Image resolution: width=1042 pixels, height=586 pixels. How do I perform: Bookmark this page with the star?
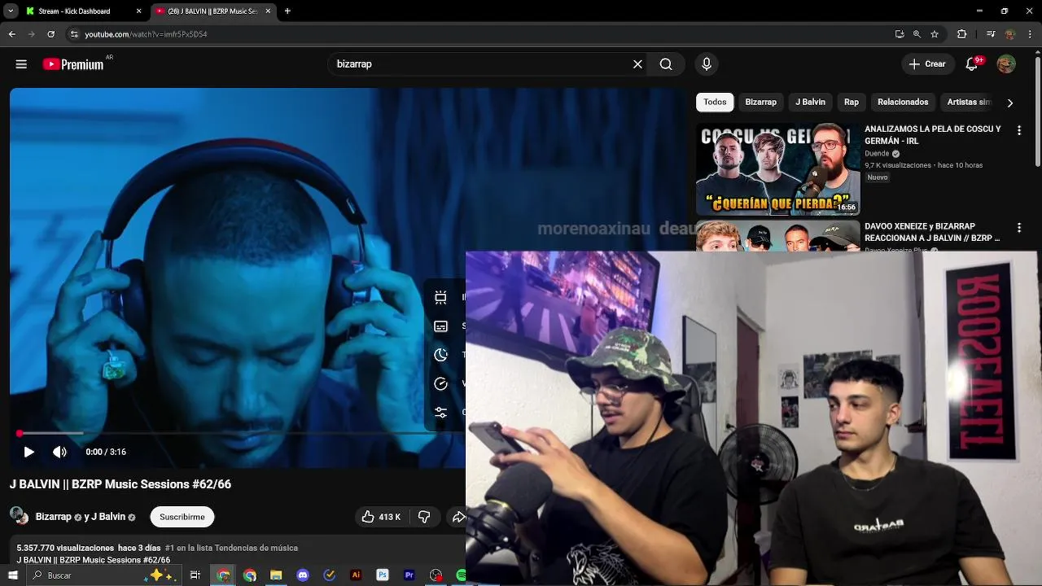click(935, 34)
